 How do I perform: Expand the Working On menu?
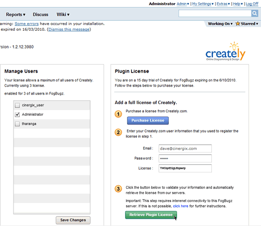[x=220, y=23]
